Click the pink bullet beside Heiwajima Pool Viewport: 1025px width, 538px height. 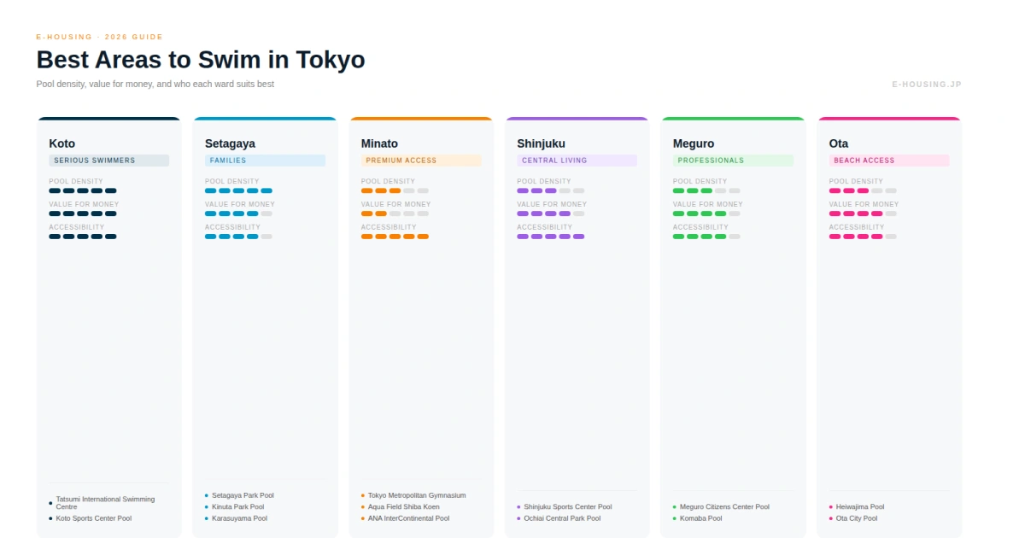tap(830, 506)
